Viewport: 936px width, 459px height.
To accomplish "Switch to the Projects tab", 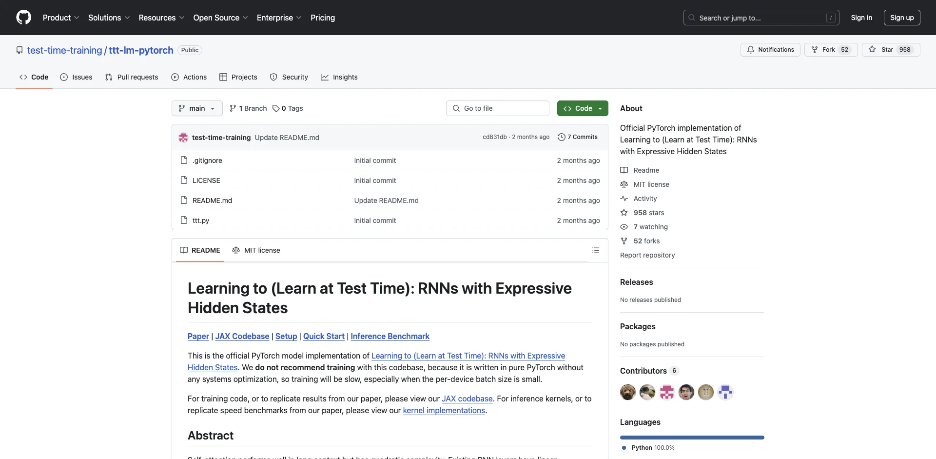I will 238,77.
